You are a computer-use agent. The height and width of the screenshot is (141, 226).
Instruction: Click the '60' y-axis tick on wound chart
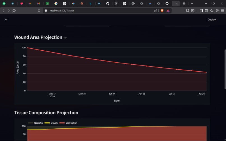[x=24, y=65]
